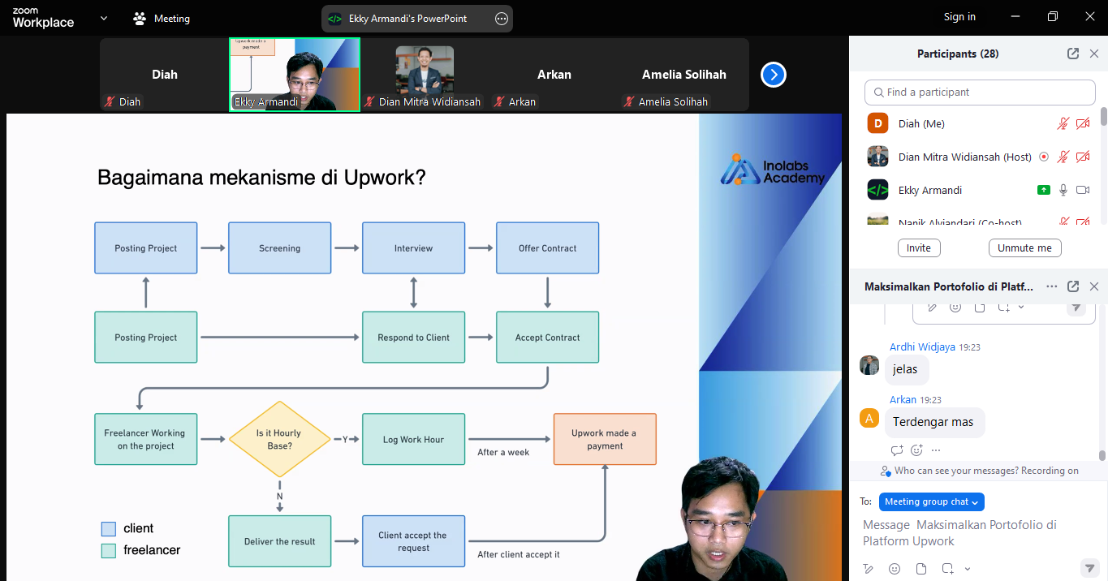Click the Invite button

click(919, 248)
